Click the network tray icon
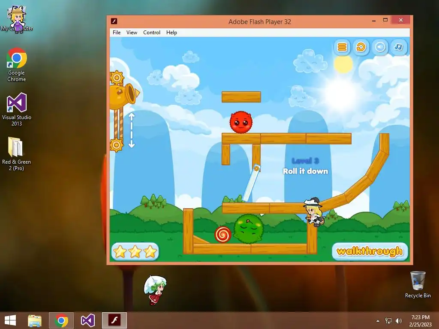439x329 pixels. [x=388, y=321]
